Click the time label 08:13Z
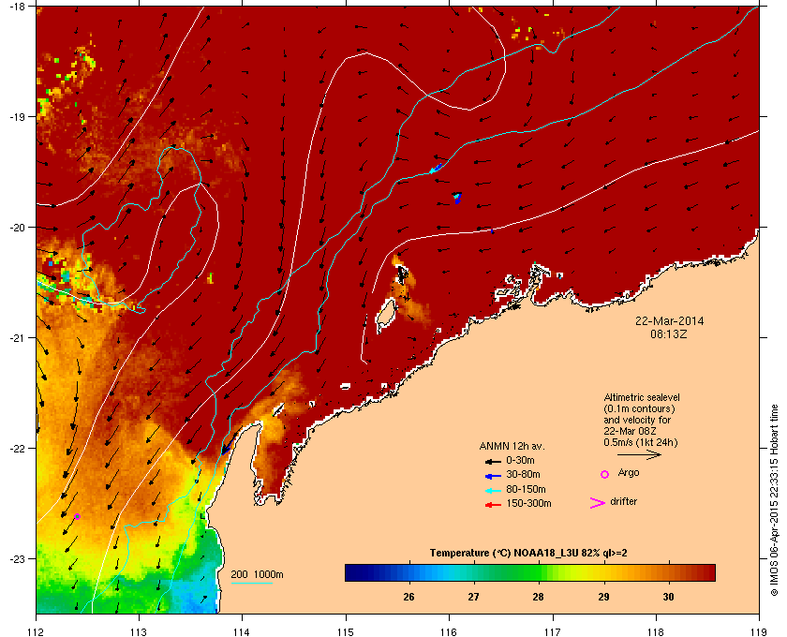 point(669,333)
